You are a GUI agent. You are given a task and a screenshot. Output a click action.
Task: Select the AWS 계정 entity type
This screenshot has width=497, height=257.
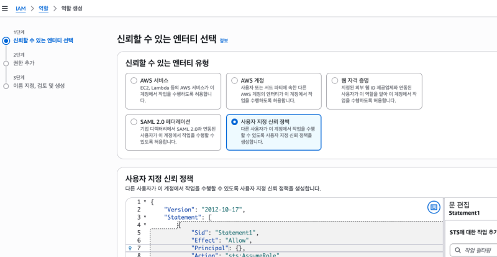tap(234, 80)
